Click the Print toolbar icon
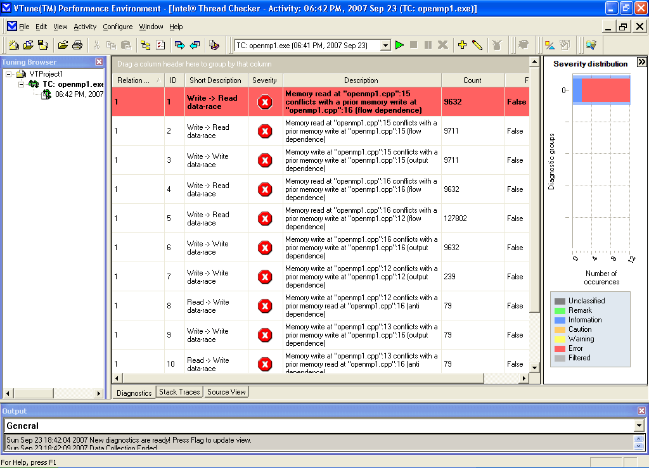The width and height of the screenshot is (649, 468). pyautogui.click(x=77, y=45)
